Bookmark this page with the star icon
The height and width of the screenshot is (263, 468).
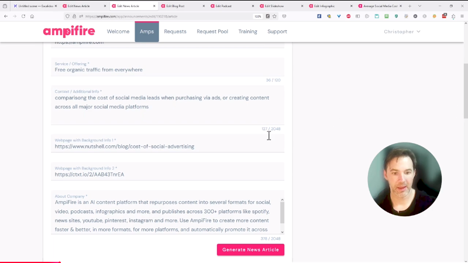point(274,16)
